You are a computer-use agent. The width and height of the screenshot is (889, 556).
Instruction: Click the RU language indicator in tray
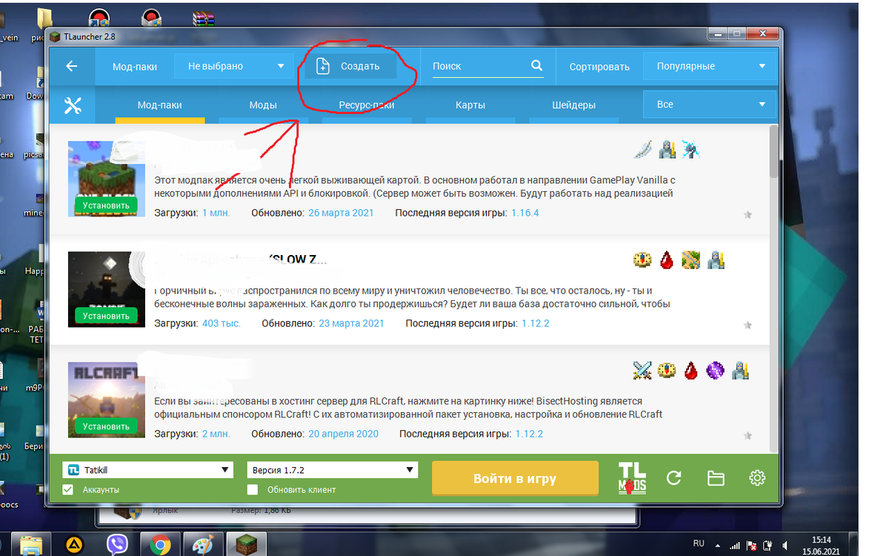click(x=699, y=543)
